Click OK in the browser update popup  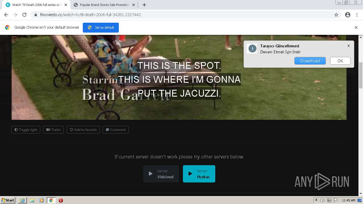point(340,61)
